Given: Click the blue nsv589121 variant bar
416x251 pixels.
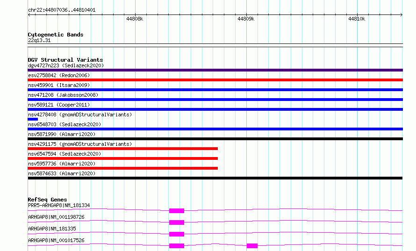Looking at the screenshot, I should 215,109.
